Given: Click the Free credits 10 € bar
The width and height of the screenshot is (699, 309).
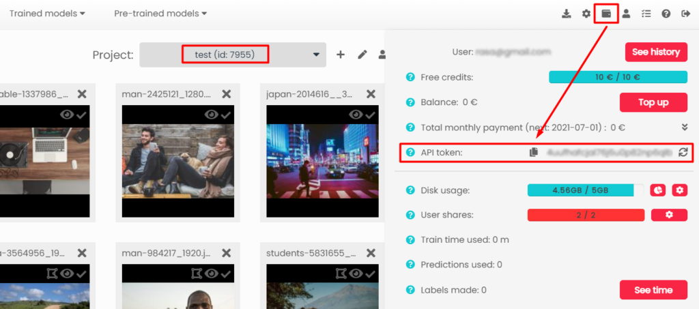Looking at the screenshot, I should [x=618, y=77].
